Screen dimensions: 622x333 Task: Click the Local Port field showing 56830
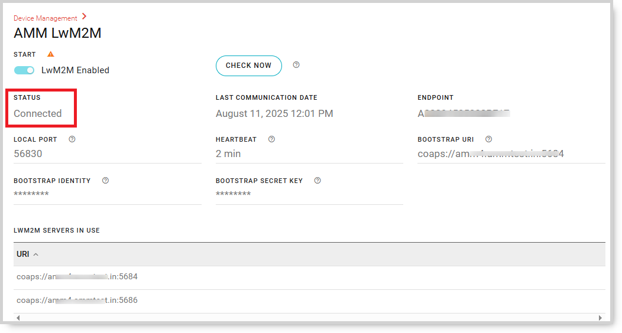[x=106, y=154]
